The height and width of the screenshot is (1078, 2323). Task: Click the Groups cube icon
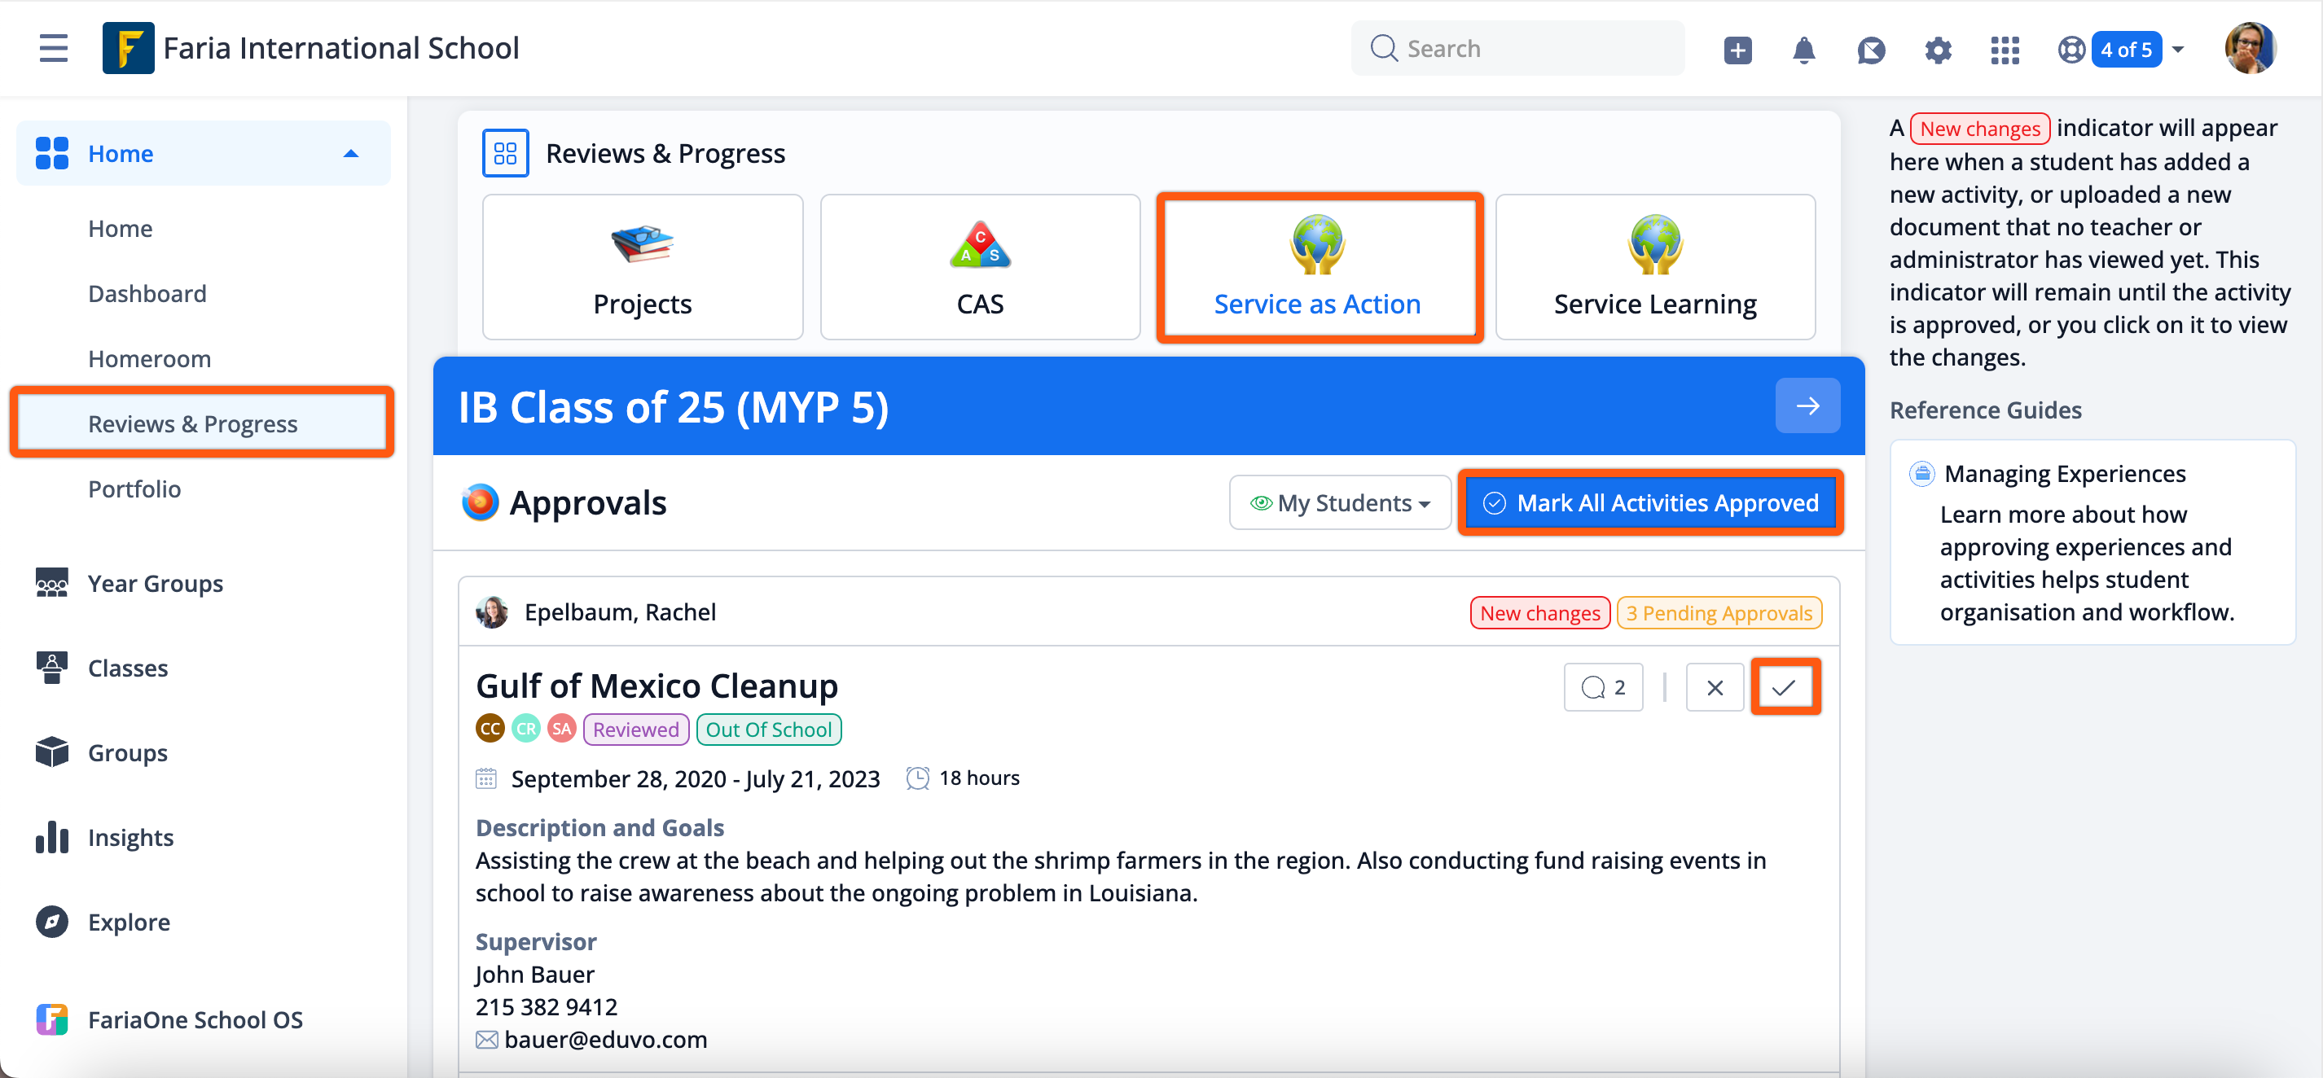[x=51, y=752]
